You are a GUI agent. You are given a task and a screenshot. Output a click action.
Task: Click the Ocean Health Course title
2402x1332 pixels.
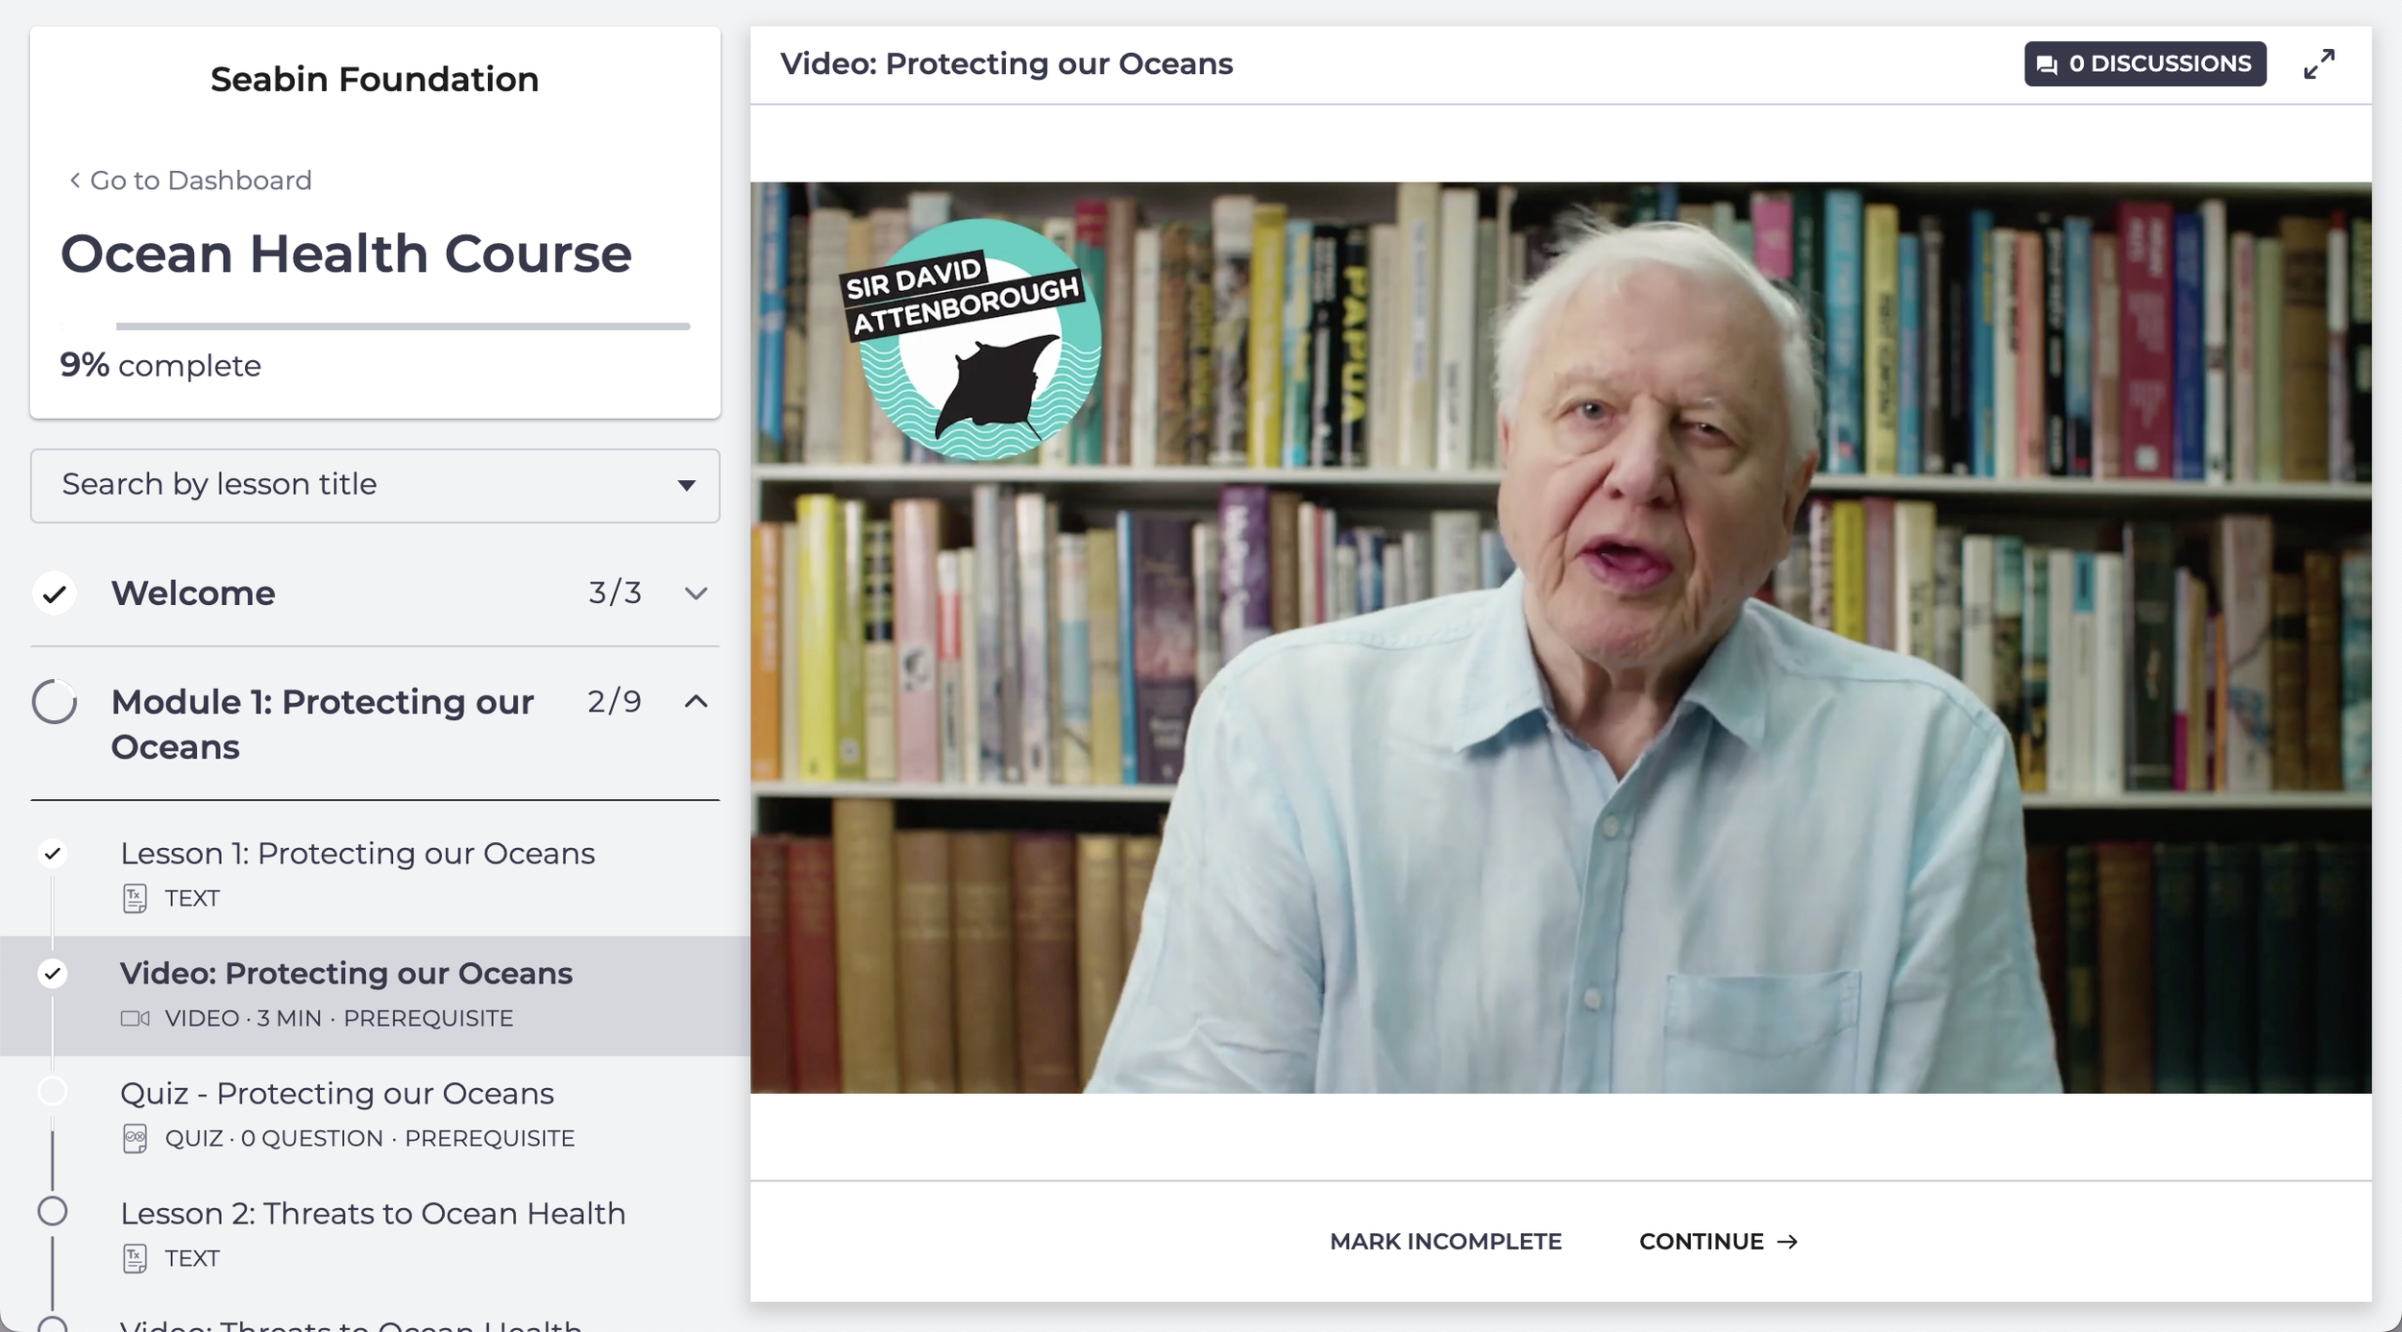pyautogui.click(x=346, y=254)
